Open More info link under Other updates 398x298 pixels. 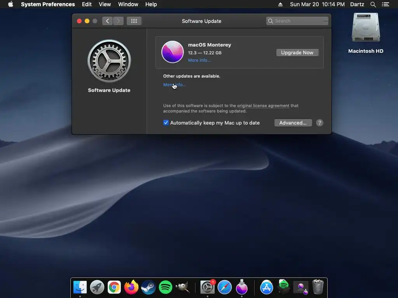click(x=175, y=85)
